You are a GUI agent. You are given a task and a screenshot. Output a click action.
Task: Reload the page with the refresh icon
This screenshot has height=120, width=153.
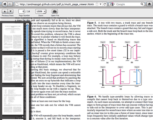tap(105, 4)
